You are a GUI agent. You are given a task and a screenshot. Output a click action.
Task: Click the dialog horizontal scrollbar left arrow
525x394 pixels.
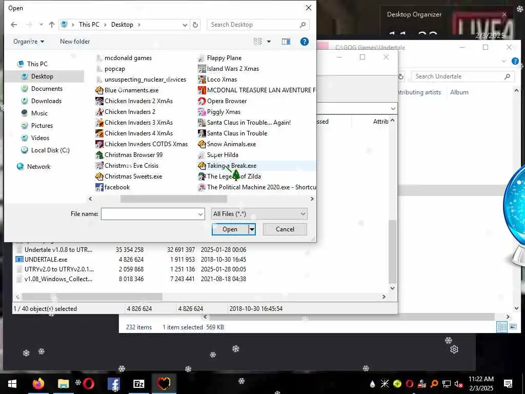pyautogui.click(x=90, y=199)
